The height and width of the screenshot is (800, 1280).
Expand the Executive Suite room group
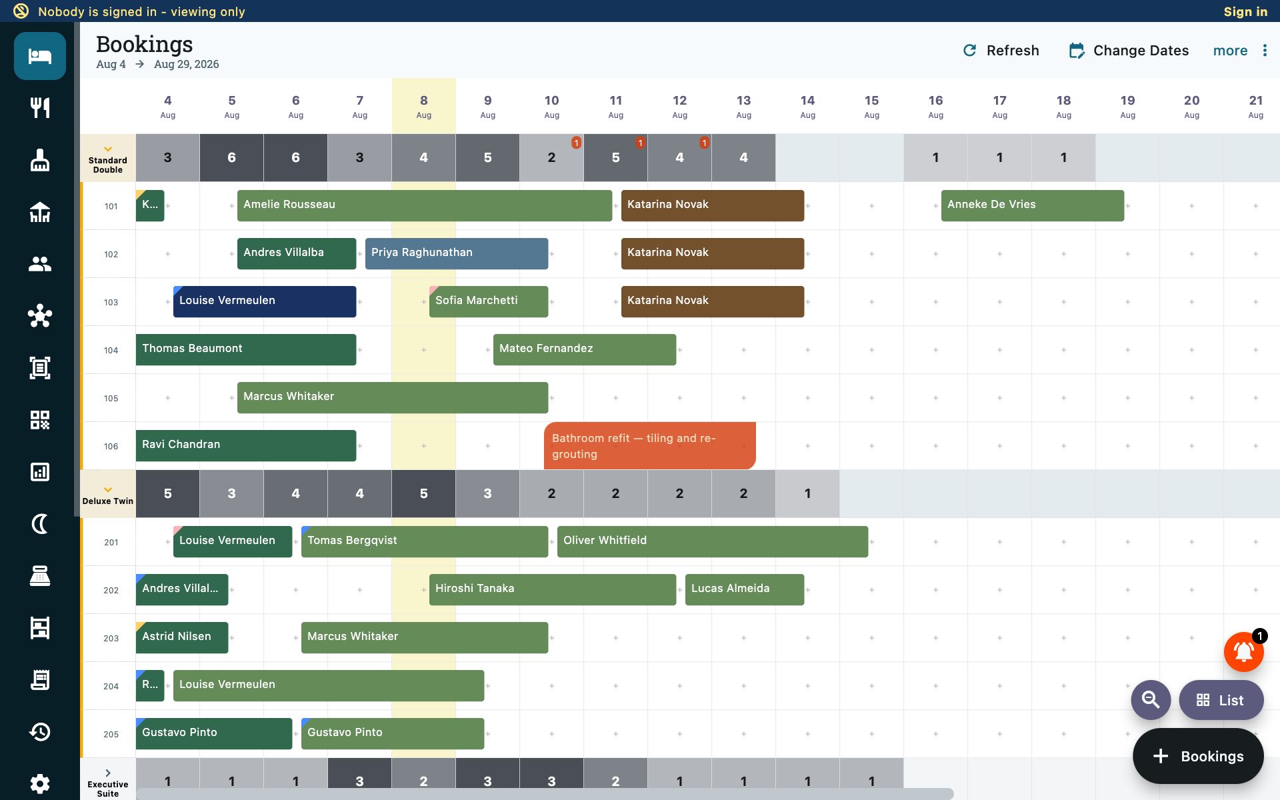(x=108, y=773)
